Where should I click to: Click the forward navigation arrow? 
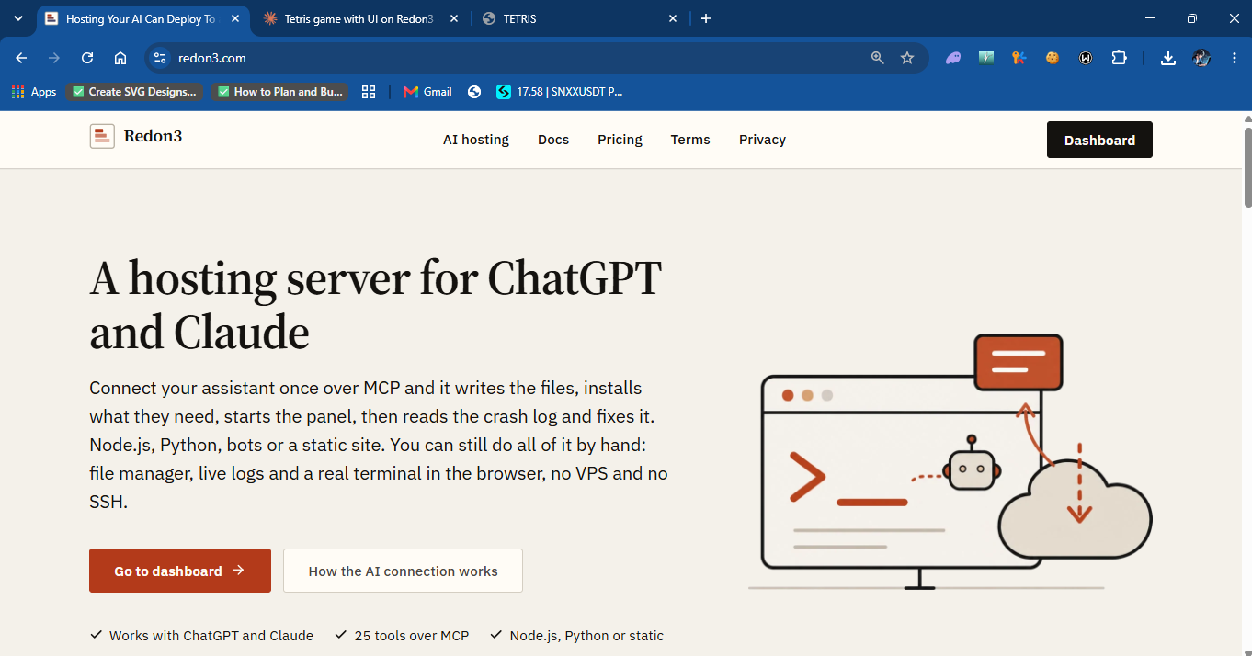pyautogui.click(x=54, y=58)
